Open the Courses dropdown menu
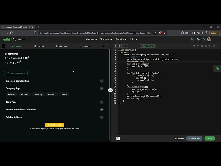Screen dimensions: 221x166 (x=92, y=39)
